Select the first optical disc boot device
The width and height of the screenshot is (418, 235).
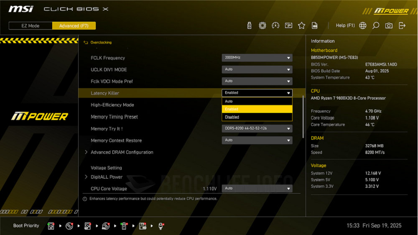[69, 226]
